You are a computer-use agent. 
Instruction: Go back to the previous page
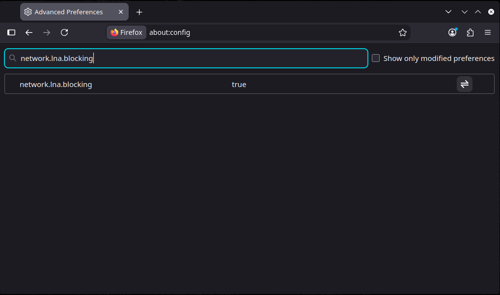click(29, 32)
